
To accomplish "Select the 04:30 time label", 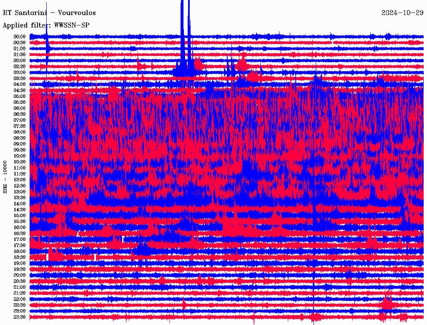I will click(19, 90).
